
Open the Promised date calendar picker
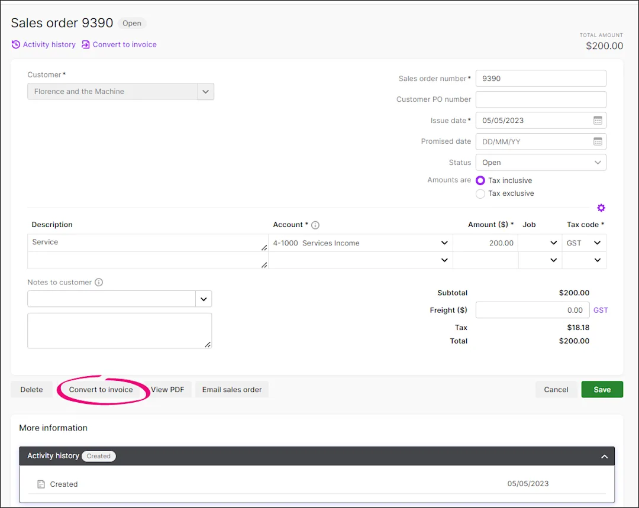click(597, 141)
